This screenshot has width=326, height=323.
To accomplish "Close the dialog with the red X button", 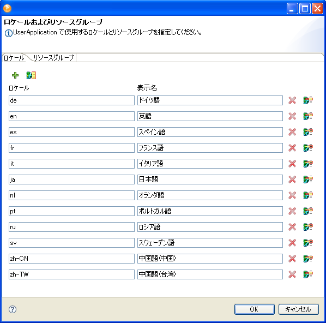I will point(317,9).
